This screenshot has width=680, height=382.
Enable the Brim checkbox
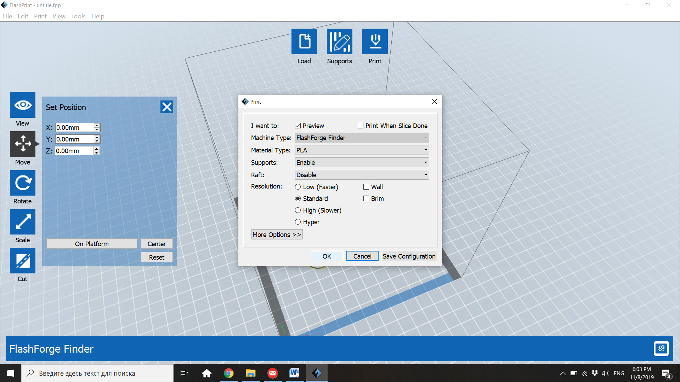coord(366,198)
